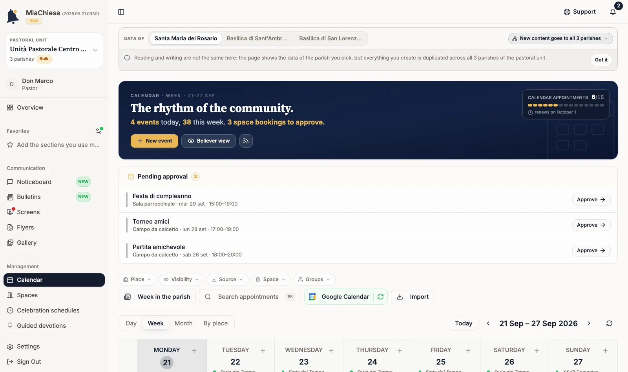Sign Out of the account
Viewport: 628px width, 372px height.
click(x=54, y=362)
